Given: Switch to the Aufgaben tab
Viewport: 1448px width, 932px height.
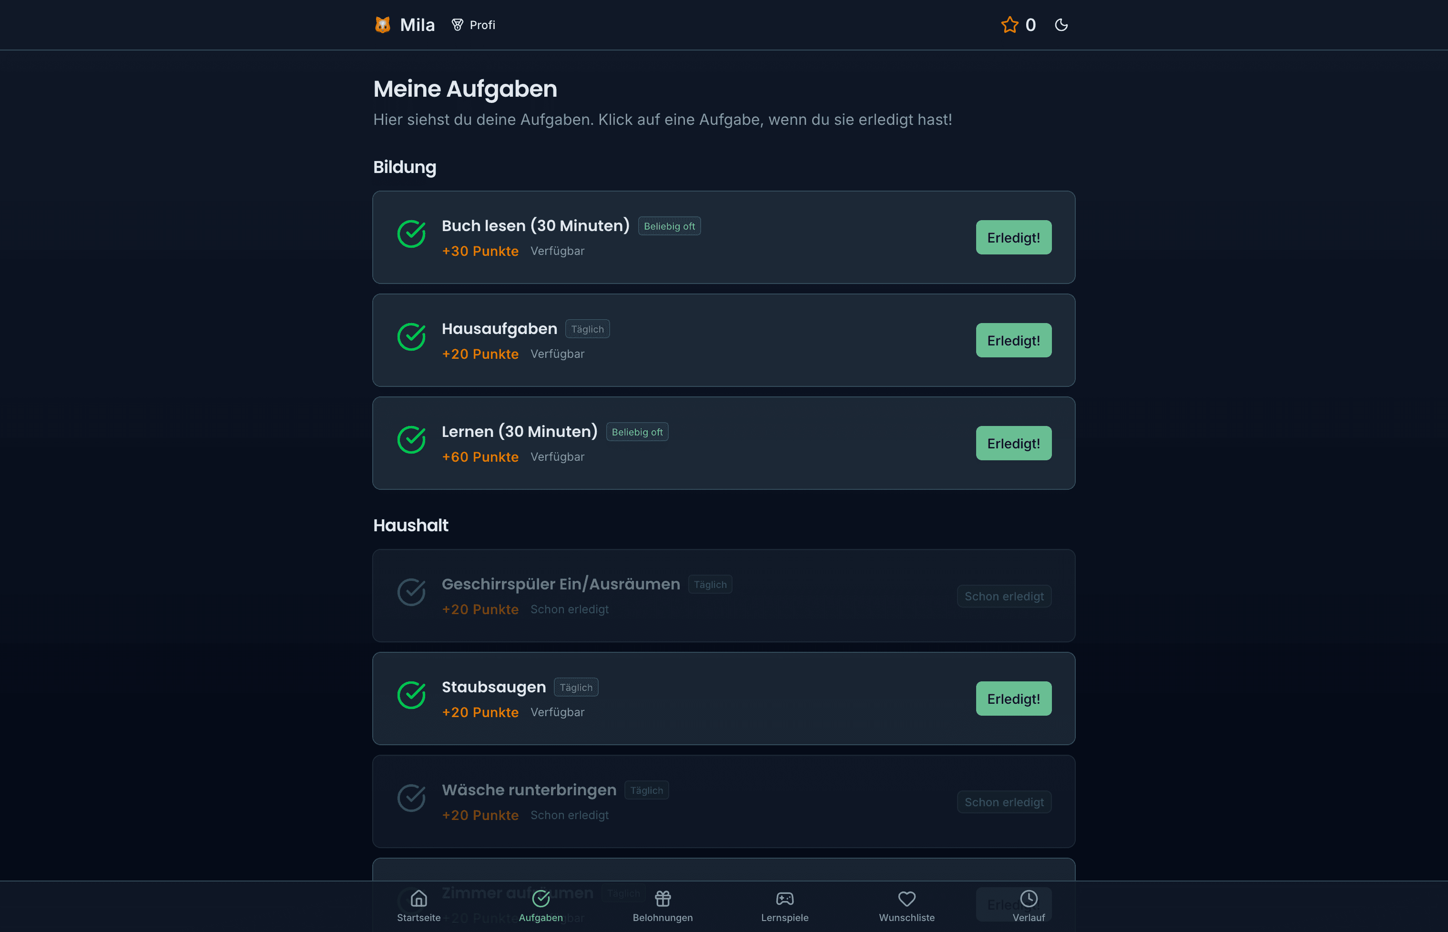Looking at the screenshot, I should pyautogui.click(x=541, y=905).
